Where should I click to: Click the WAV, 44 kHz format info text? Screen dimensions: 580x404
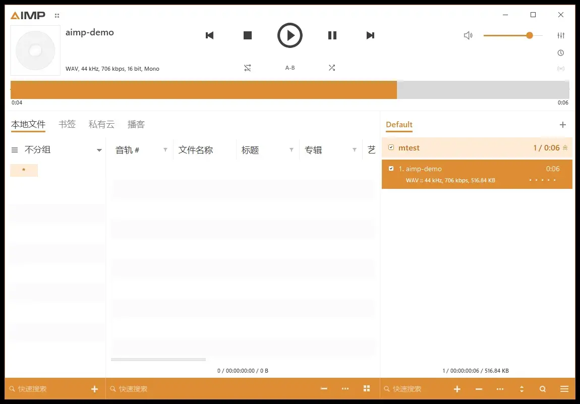112,69
